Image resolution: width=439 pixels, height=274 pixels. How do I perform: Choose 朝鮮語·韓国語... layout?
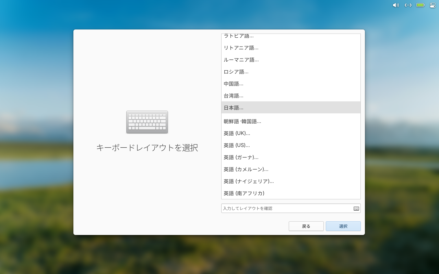291,121
